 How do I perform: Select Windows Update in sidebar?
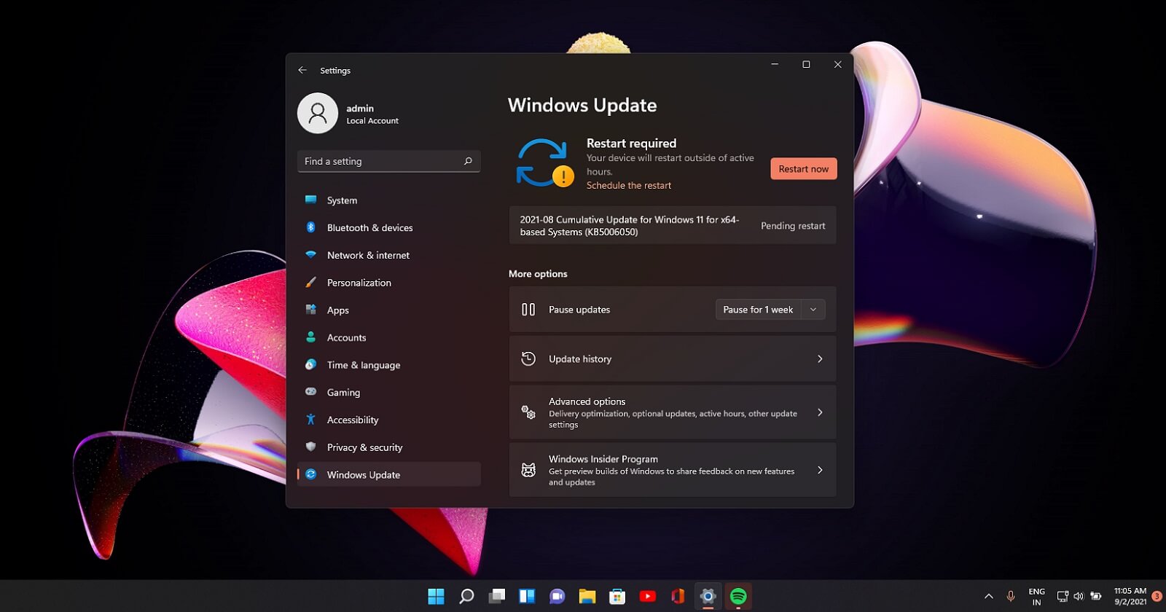(389, 474)
